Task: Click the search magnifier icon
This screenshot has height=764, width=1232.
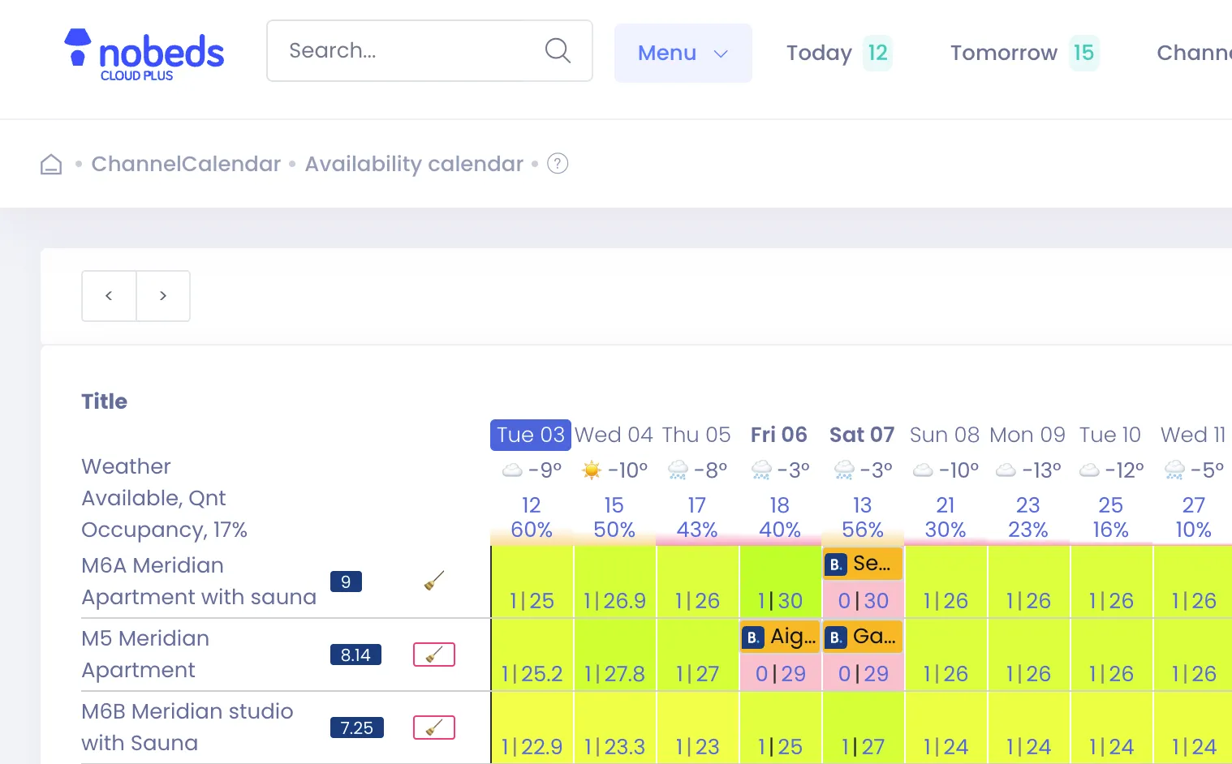Action: 558,50
